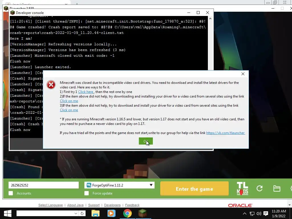The image size is (292, 219).
Task: Switch to the TLauncher Minecraft taskbar icon
Action: coord(143,213)
